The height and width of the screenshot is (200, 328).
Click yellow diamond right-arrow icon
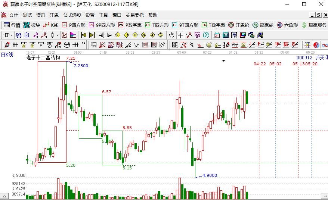click(126, 35)
